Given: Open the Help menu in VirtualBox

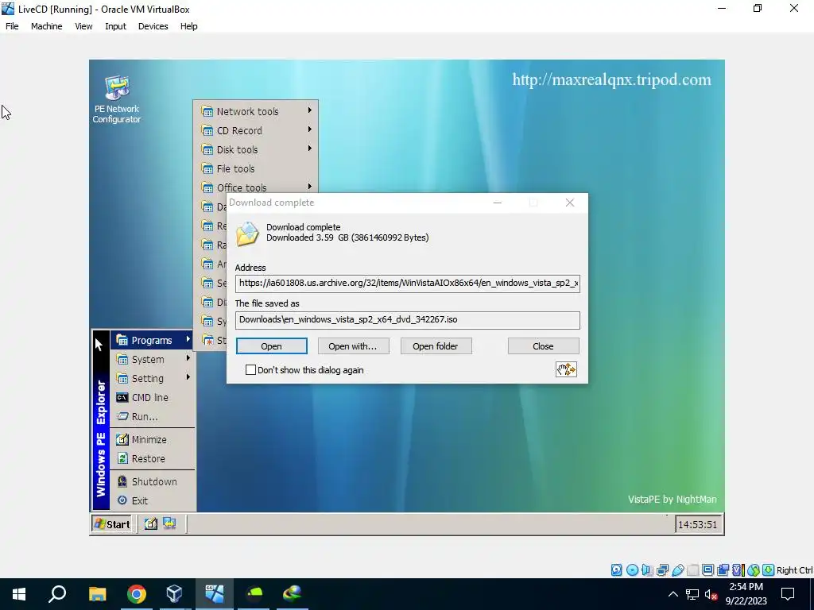Looking at the screenshot, I should (x=189, y=26).
